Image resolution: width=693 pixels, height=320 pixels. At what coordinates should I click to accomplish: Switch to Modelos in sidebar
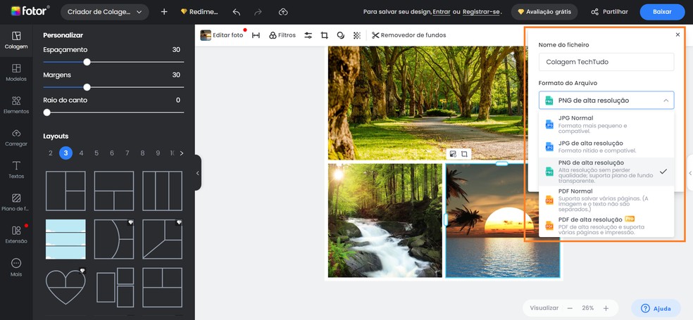click(16, 72)
